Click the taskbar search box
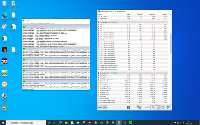Screen dimensions: 200x125 (x=26, y=122)
